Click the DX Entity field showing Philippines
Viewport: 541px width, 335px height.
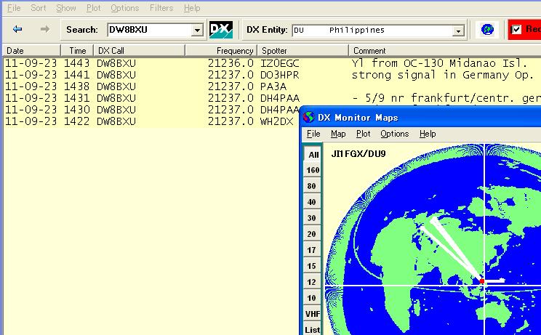[x=372, y=31]
